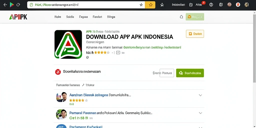Click the address bar URL field
256x128 pixels.
[86, 5]
